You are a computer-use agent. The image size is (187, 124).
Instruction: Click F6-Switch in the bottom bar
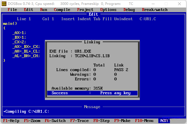(55, 121)
